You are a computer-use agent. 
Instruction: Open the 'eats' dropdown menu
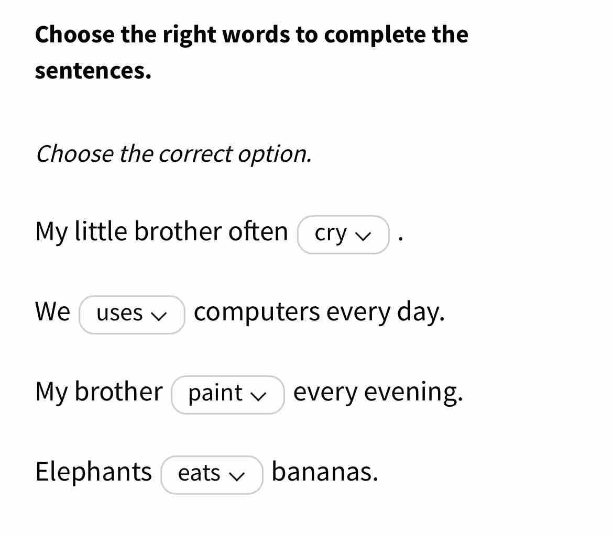tap(212, 475)
